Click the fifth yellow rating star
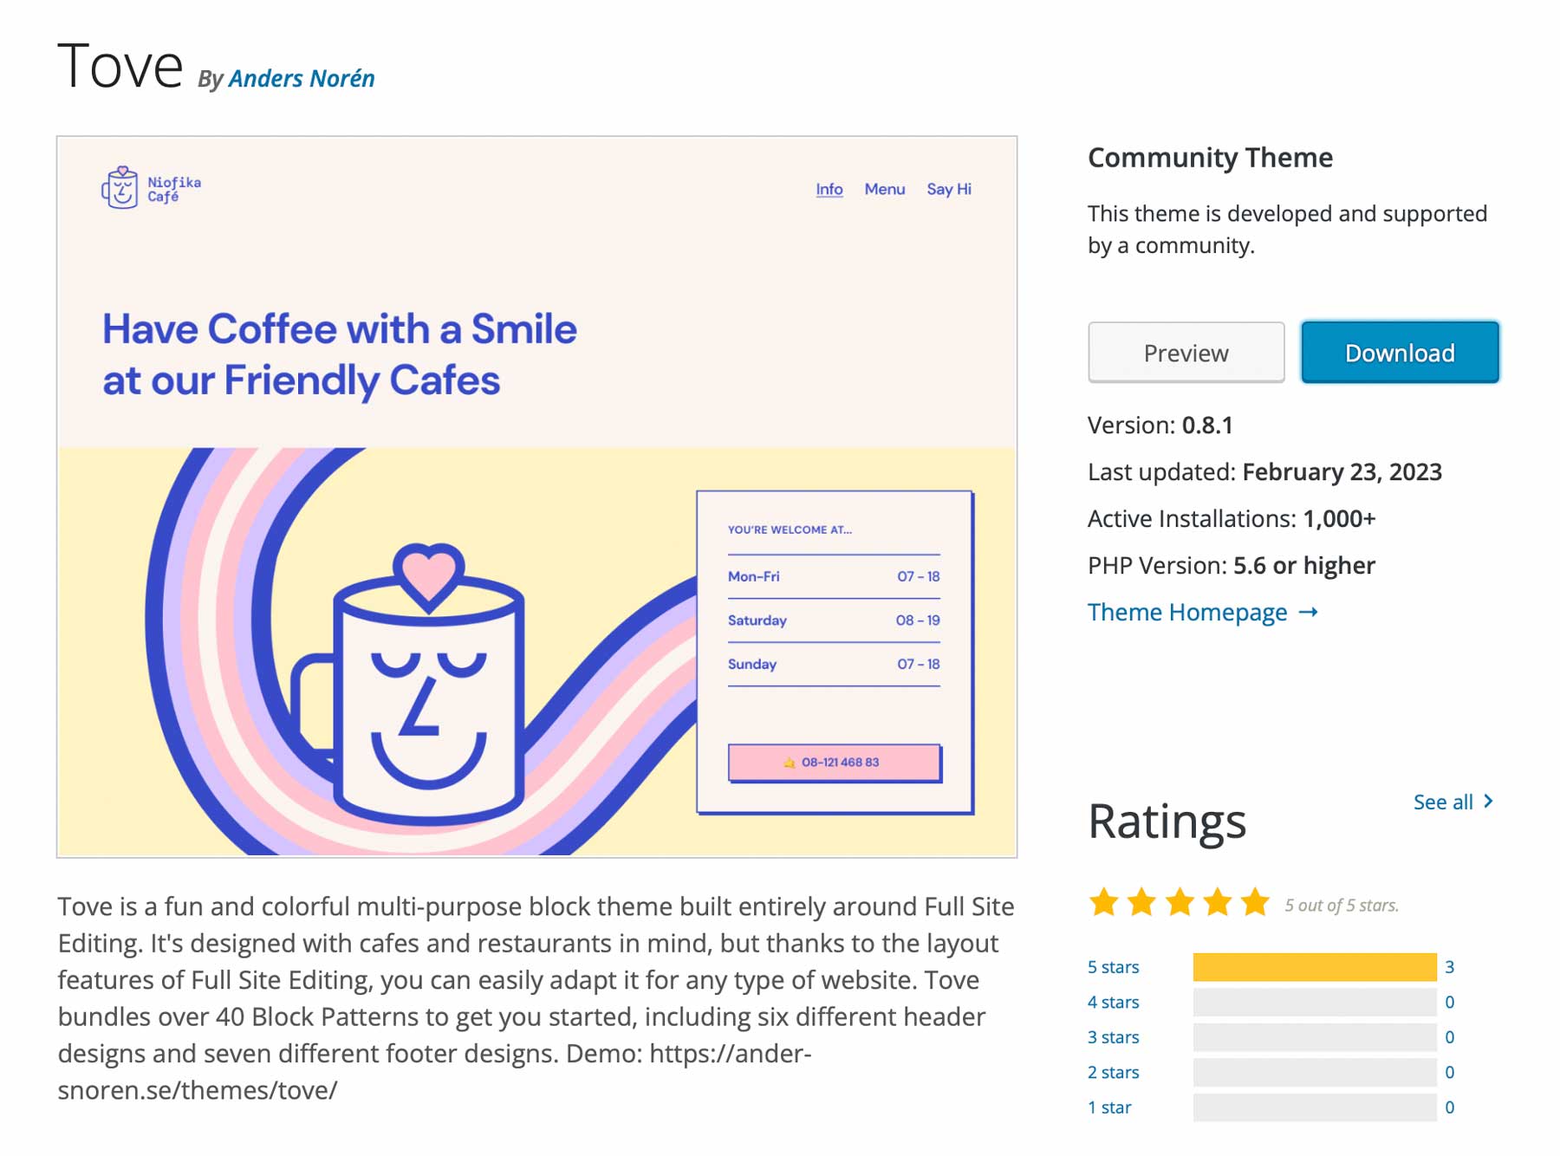 1255,902
